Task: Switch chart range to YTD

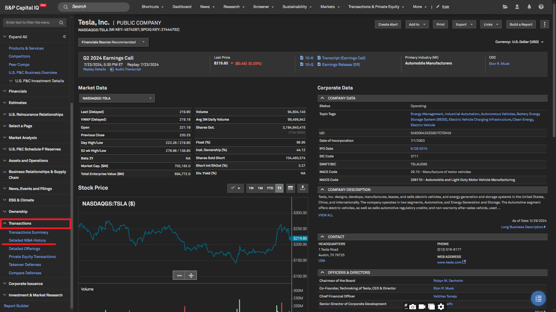Action: (x=270, y=188)
